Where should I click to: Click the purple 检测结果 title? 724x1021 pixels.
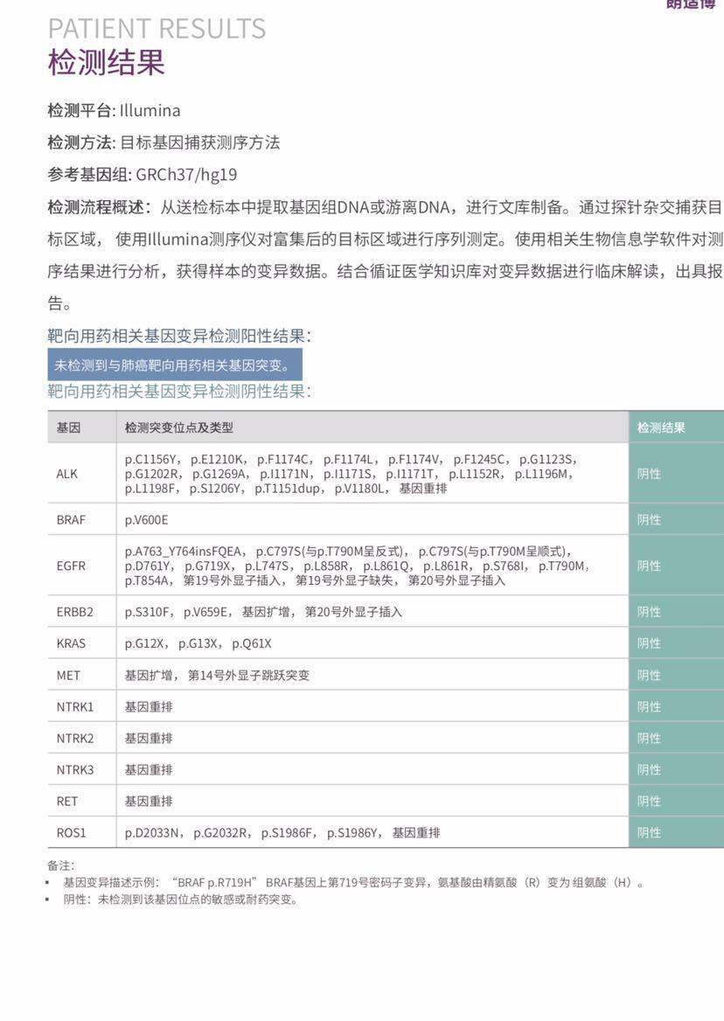coord(106,64)
